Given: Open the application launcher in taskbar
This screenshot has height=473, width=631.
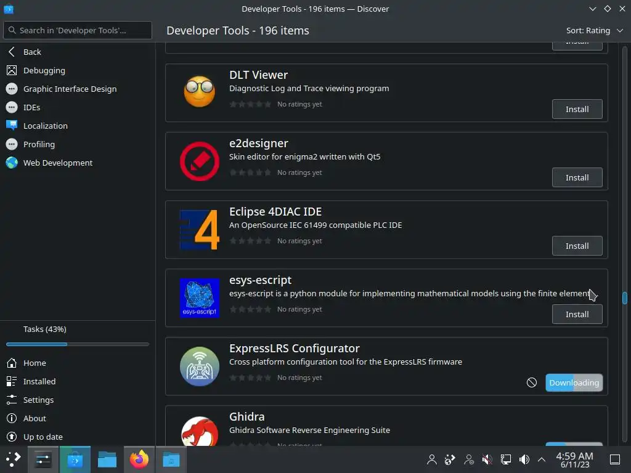Looking at the screenshot, I should coord(13,459).
